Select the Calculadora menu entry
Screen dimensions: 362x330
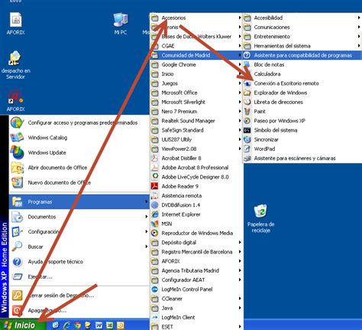point(302,74)
